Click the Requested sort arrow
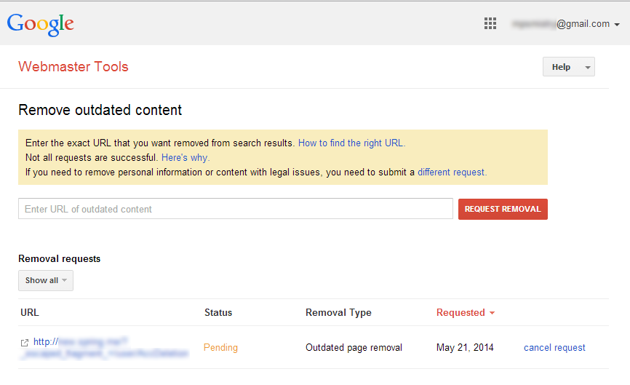The image size is (630, 385). 493,313
